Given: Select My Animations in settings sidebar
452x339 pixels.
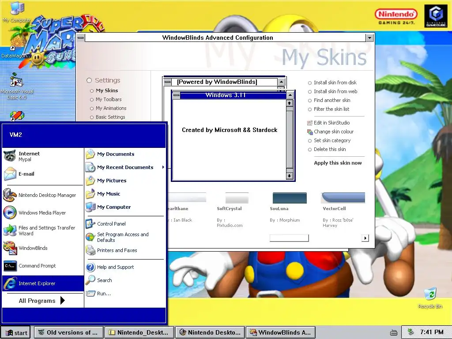Looking at the screenshot, I should [x=108, y=109].
